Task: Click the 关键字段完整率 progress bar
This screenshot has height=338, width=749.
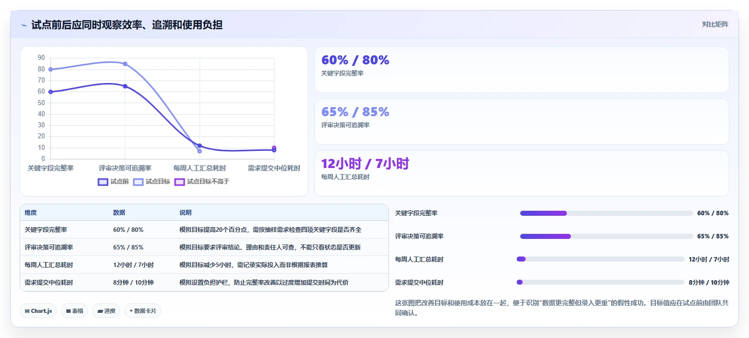Action: tap(607, 213)
